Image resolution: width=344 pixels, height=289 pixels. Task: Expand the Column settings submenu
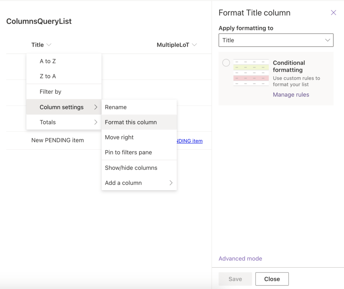click(x=61, y=107)
